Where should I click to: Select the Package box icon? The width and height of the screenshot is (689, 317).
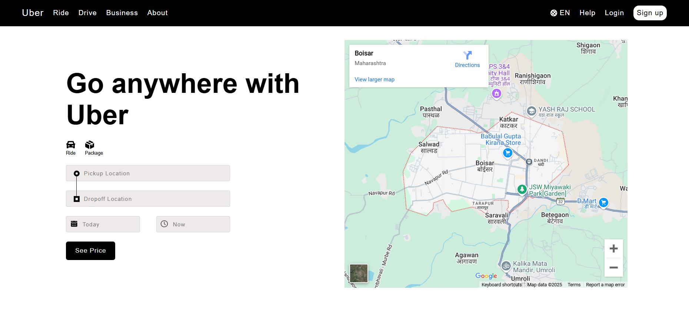pos(90,145)
